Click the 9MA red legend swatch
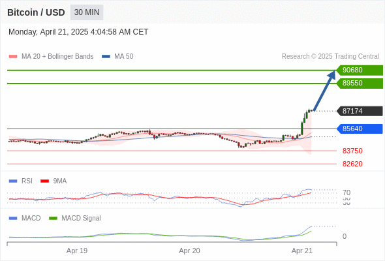385x261 pixels. click(44, 181)
